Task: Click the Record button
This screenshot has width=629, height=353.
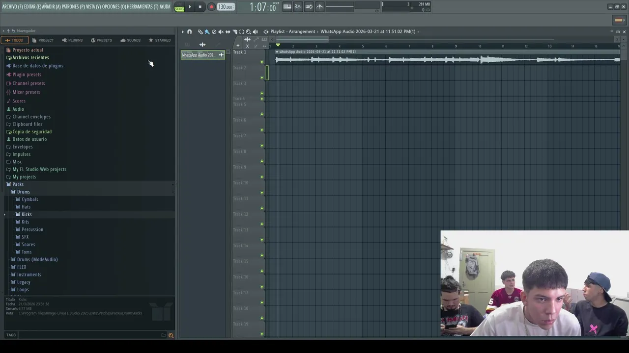Action: (x=211, y=7)
